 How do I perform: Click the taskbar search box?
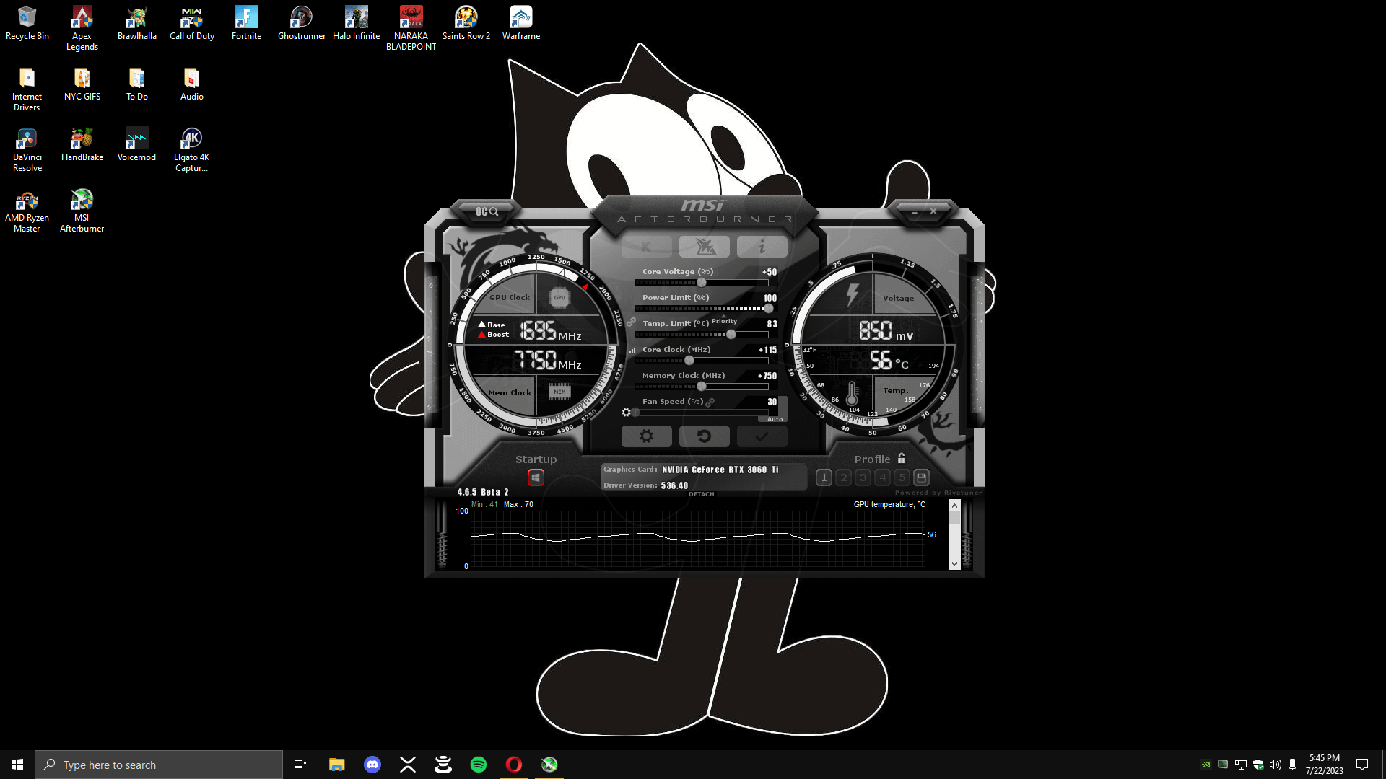[x=159, y=765]
